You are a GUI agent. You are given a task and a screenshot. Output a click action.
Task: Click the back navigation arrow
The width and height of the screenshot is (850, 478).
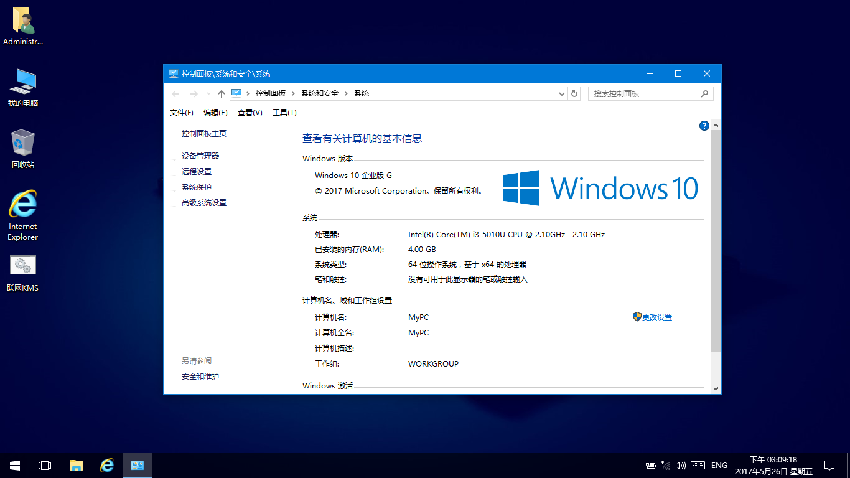tap(175, 94)
